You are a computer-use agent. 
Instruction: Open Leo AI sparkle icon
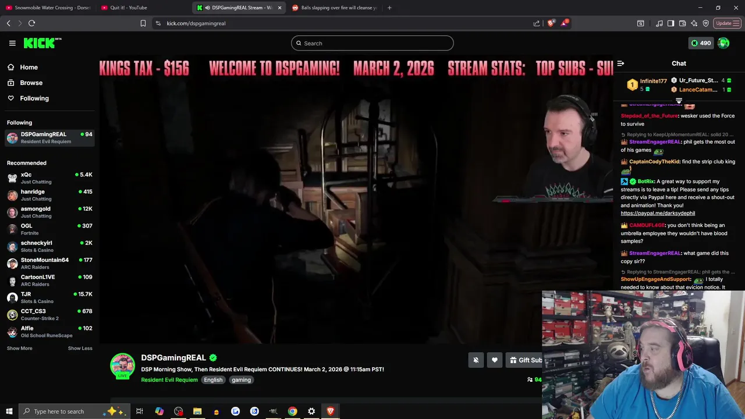[694, 23]
